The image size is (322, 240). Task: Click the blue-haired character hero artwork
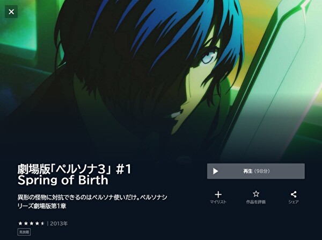(156, 72)
